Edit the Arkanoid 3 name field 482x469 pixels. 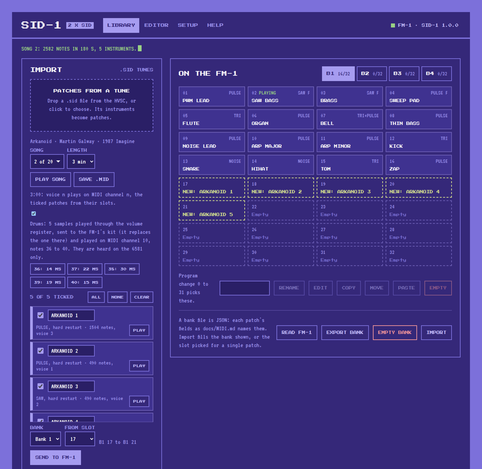(x=71, y=386)
